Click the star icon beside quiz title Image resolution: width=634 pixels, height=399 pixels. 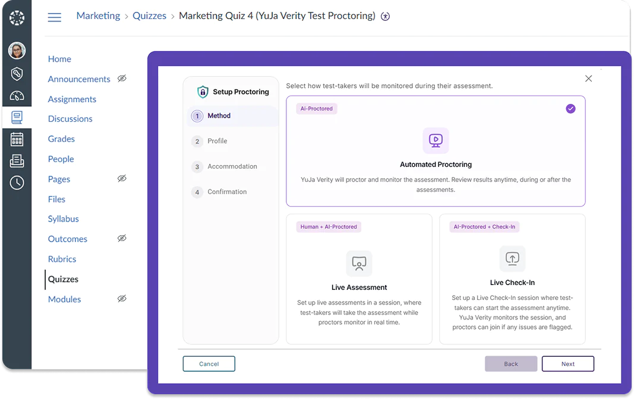tap(386, 17)
